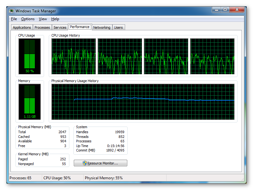Click the third CPU Usage History graph

coord(166,56)
